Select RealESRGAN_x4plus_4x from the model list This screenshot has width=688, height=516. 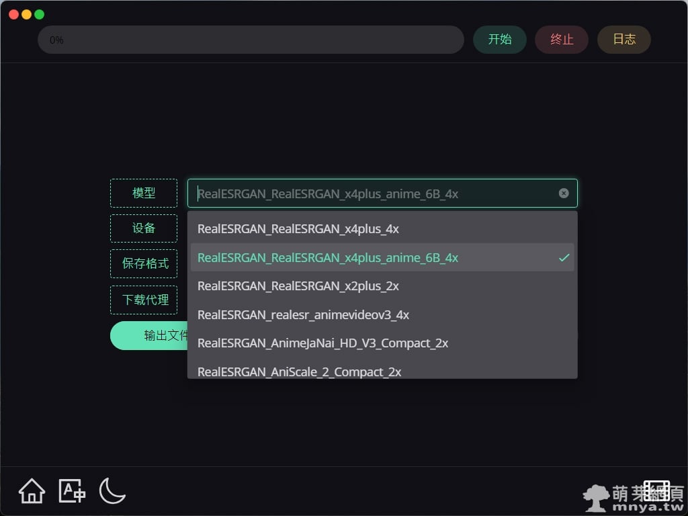(x=298, y=229)
